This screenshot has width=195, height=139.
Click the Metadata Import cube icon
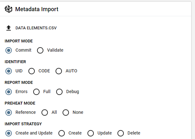9,9
